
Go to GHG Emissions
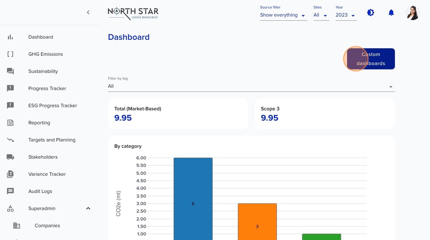point(46,54)
